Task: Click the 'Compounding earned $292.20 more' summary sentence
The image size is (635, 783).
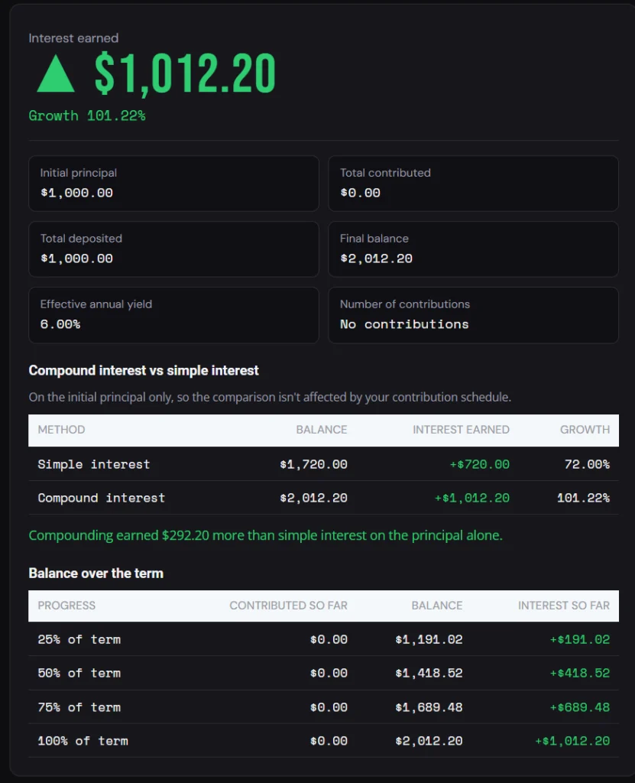Action: coord(266,535)
